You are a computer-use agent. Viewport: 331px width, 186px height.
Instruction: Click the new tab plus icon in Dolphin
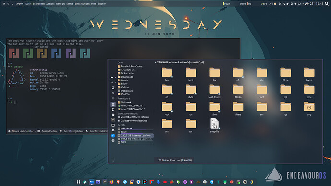(113, 140)
